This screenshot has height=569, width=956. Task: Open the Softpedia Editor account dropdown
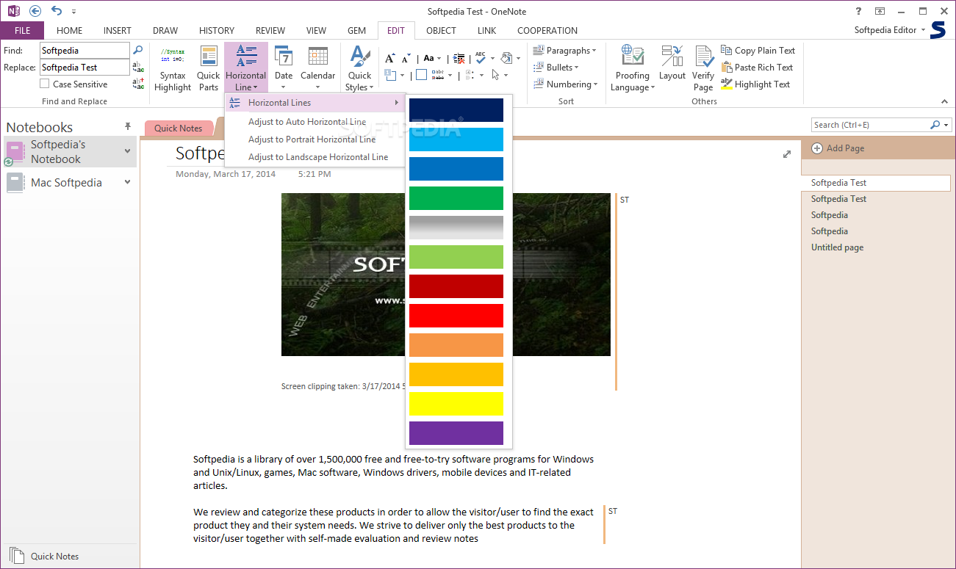[x=890, y=30]
